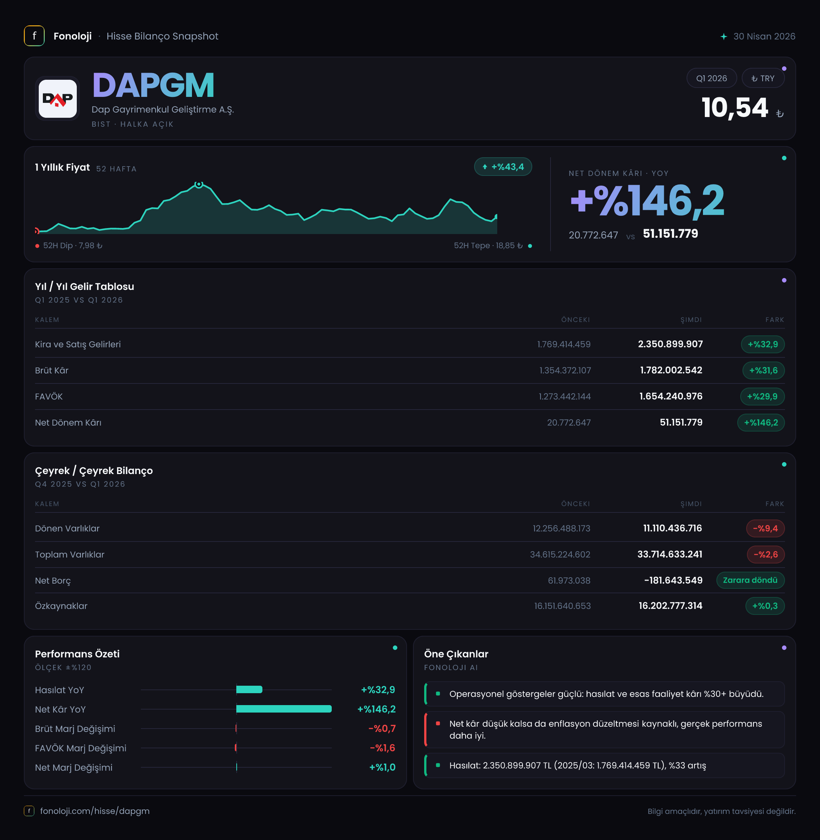Click the teal 52H Tepe indicator dot
This screenshot has height=840, width=820.
pyautogui.click(x=530, y=246)
